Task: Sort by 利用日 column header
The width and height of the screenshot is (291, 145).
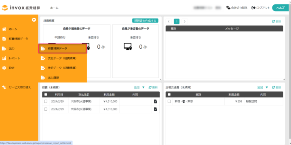Action: (x=59, y=95)
